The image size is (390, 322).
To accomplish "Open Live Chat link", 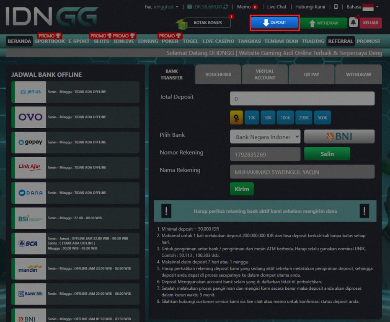I will pyautogui.click(x=276, y=7).
